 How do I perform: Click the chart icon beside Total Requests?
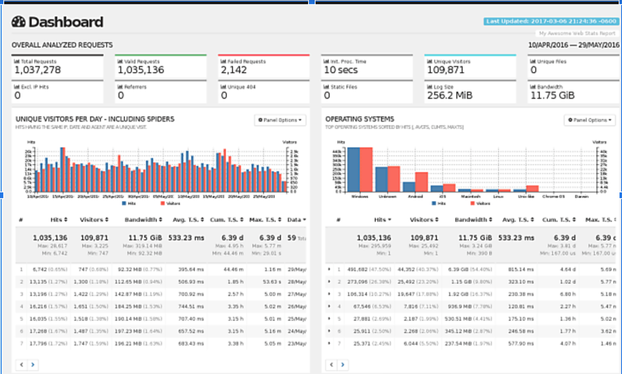coord(17,62)
